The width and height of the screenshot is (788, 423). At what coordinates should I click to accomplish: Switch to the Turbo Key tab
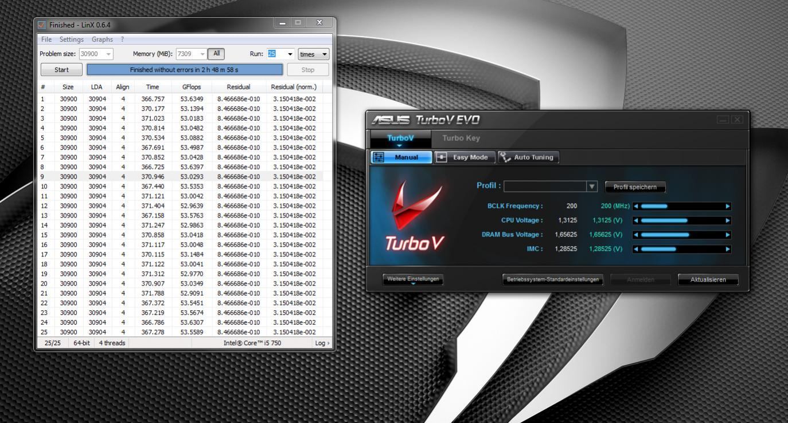pos(461,138)
